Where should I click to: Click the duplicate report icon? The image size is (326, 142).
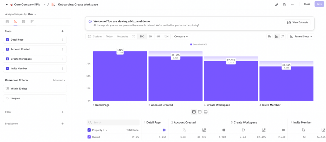click(284, 4)
